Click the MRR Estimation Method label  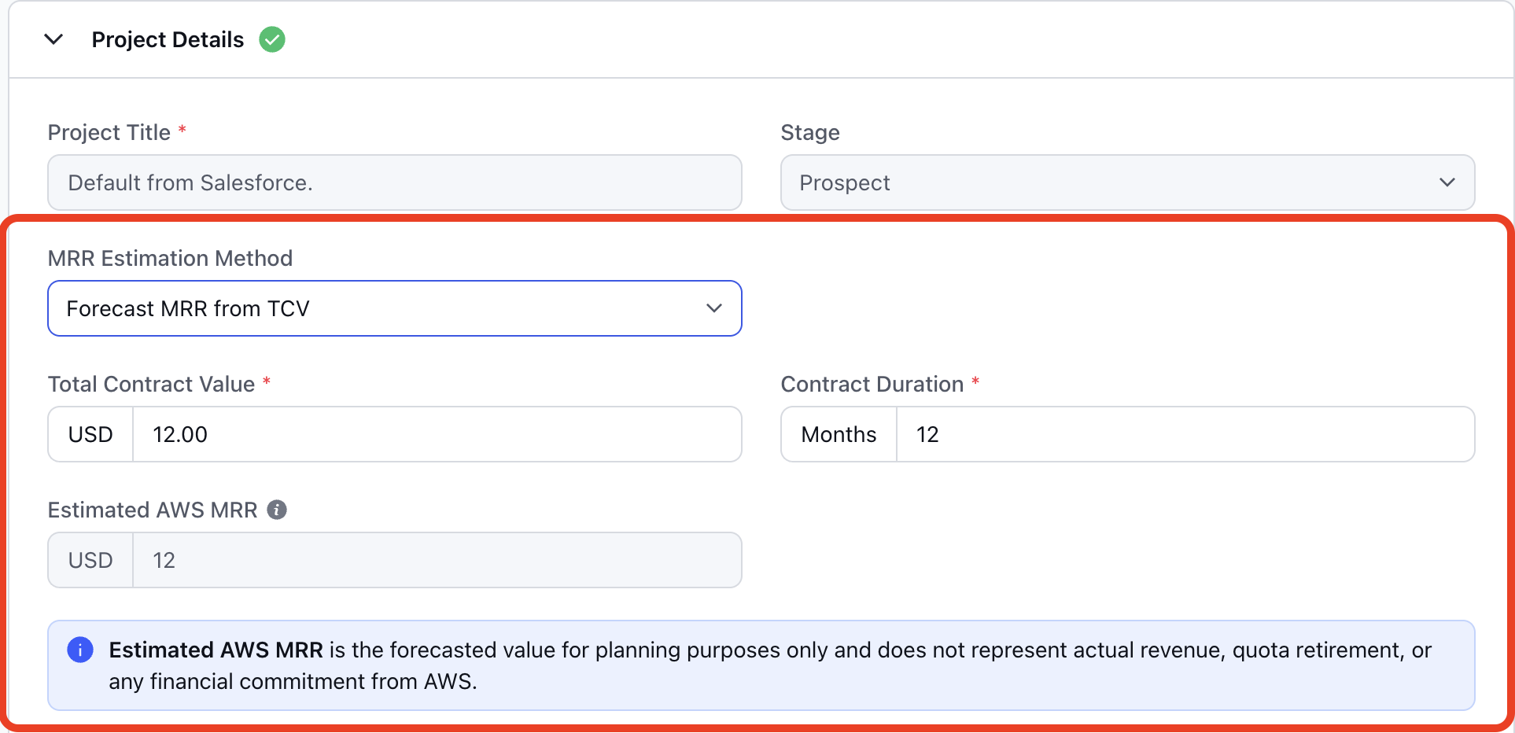coord(170,258)
